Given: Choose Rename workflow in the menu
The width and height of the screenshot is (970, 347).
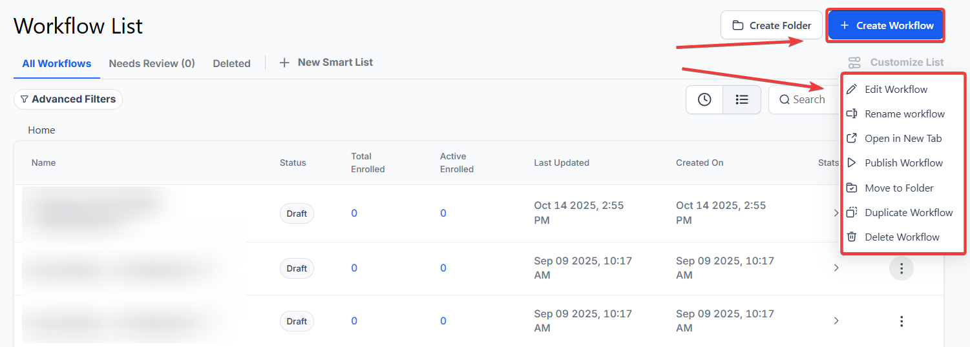Looking at the screenshot, I should point(904,114).
